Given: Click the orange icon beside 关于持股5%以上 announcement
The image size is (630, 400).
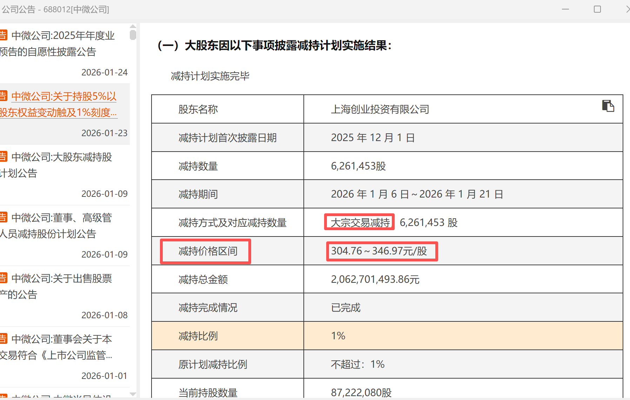Looking at the screenshot, I should pos(3,96).
